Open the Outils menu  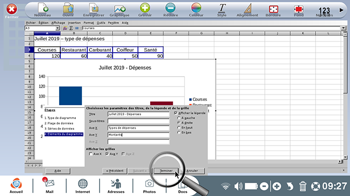click(x=101, y=23)
